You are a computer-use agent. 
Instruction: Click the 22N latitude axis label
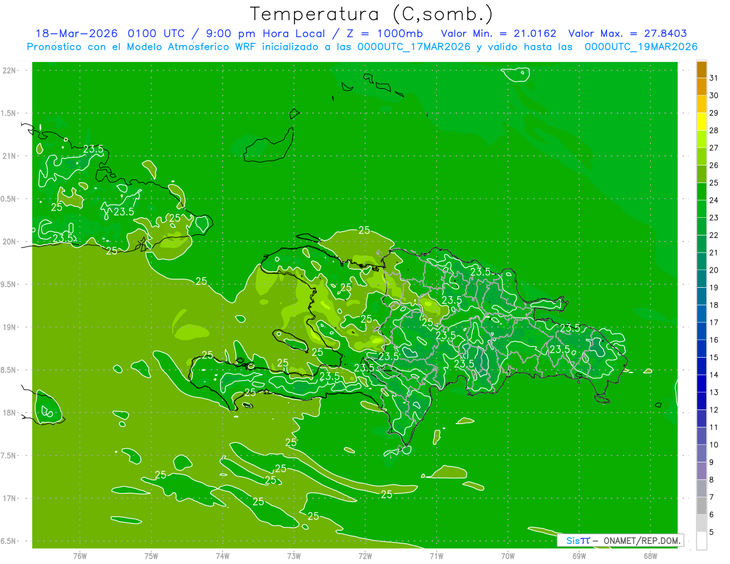click(x=10, y=71)
